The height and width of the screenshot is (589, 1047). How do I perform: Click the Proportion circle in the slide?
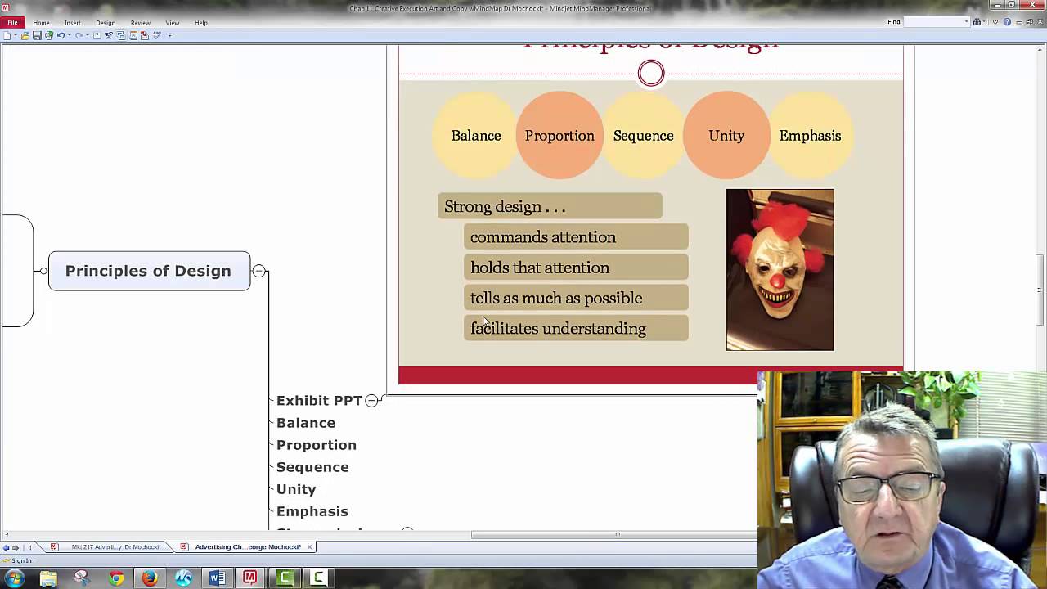click(559, 136)
